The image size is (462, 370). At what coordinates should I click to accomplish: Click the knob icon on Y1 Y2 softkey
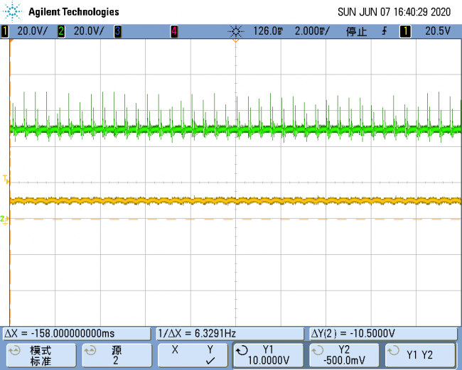[x=393, y=351]
